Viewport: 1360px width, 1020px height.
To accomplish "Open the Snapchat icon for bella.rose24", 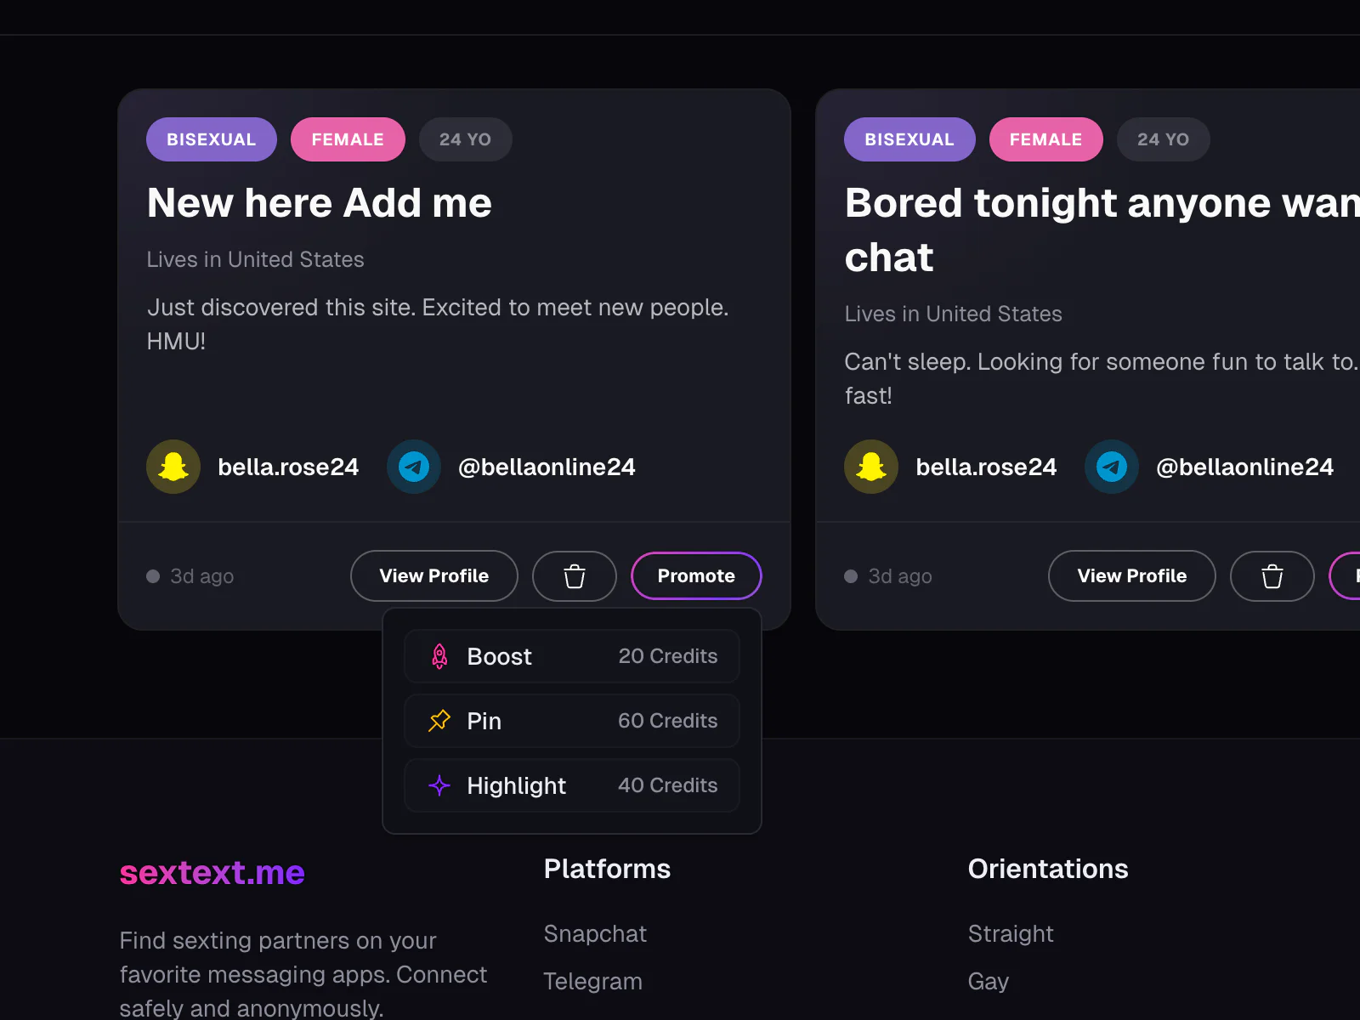I will tap(173, 466).
